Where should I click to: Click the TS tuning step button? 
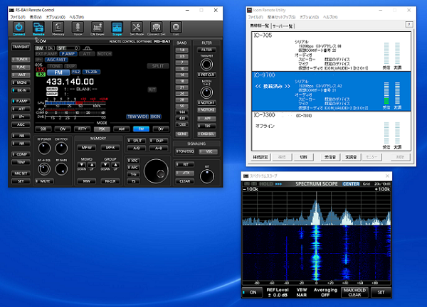134,181
